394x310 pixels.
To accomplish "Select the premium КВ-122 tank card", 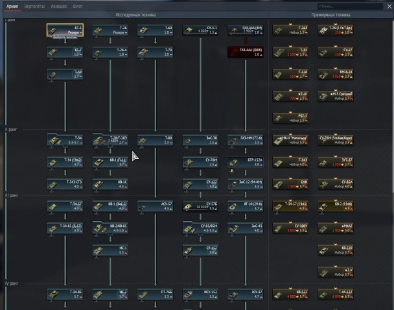I will 290,294.
